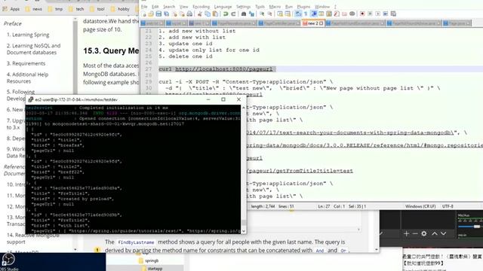Open the 'tmp' bookmark folder

coord(55,9)
